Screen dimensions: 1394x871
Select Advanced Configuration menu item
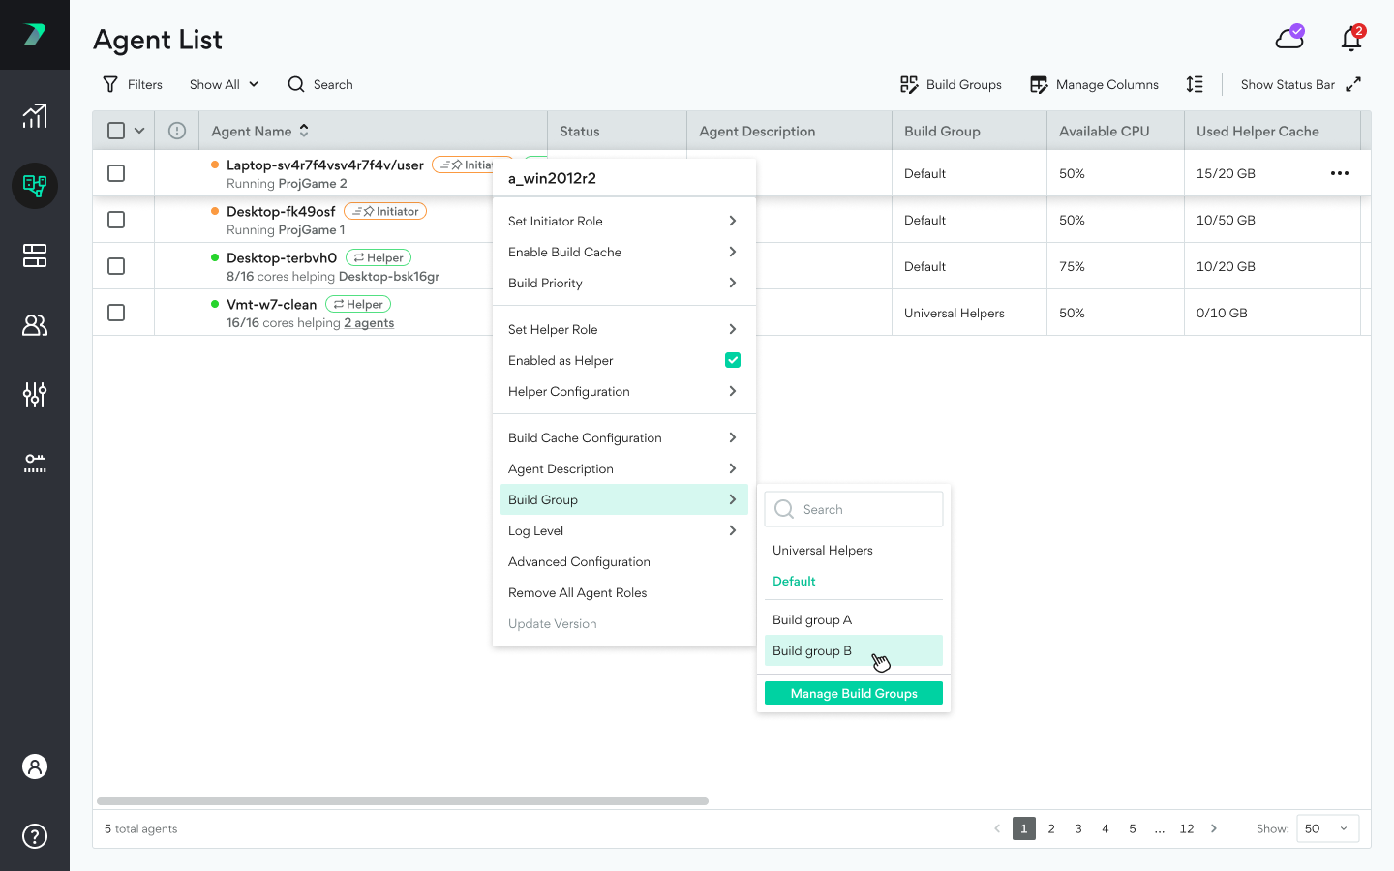click(579, 561)
